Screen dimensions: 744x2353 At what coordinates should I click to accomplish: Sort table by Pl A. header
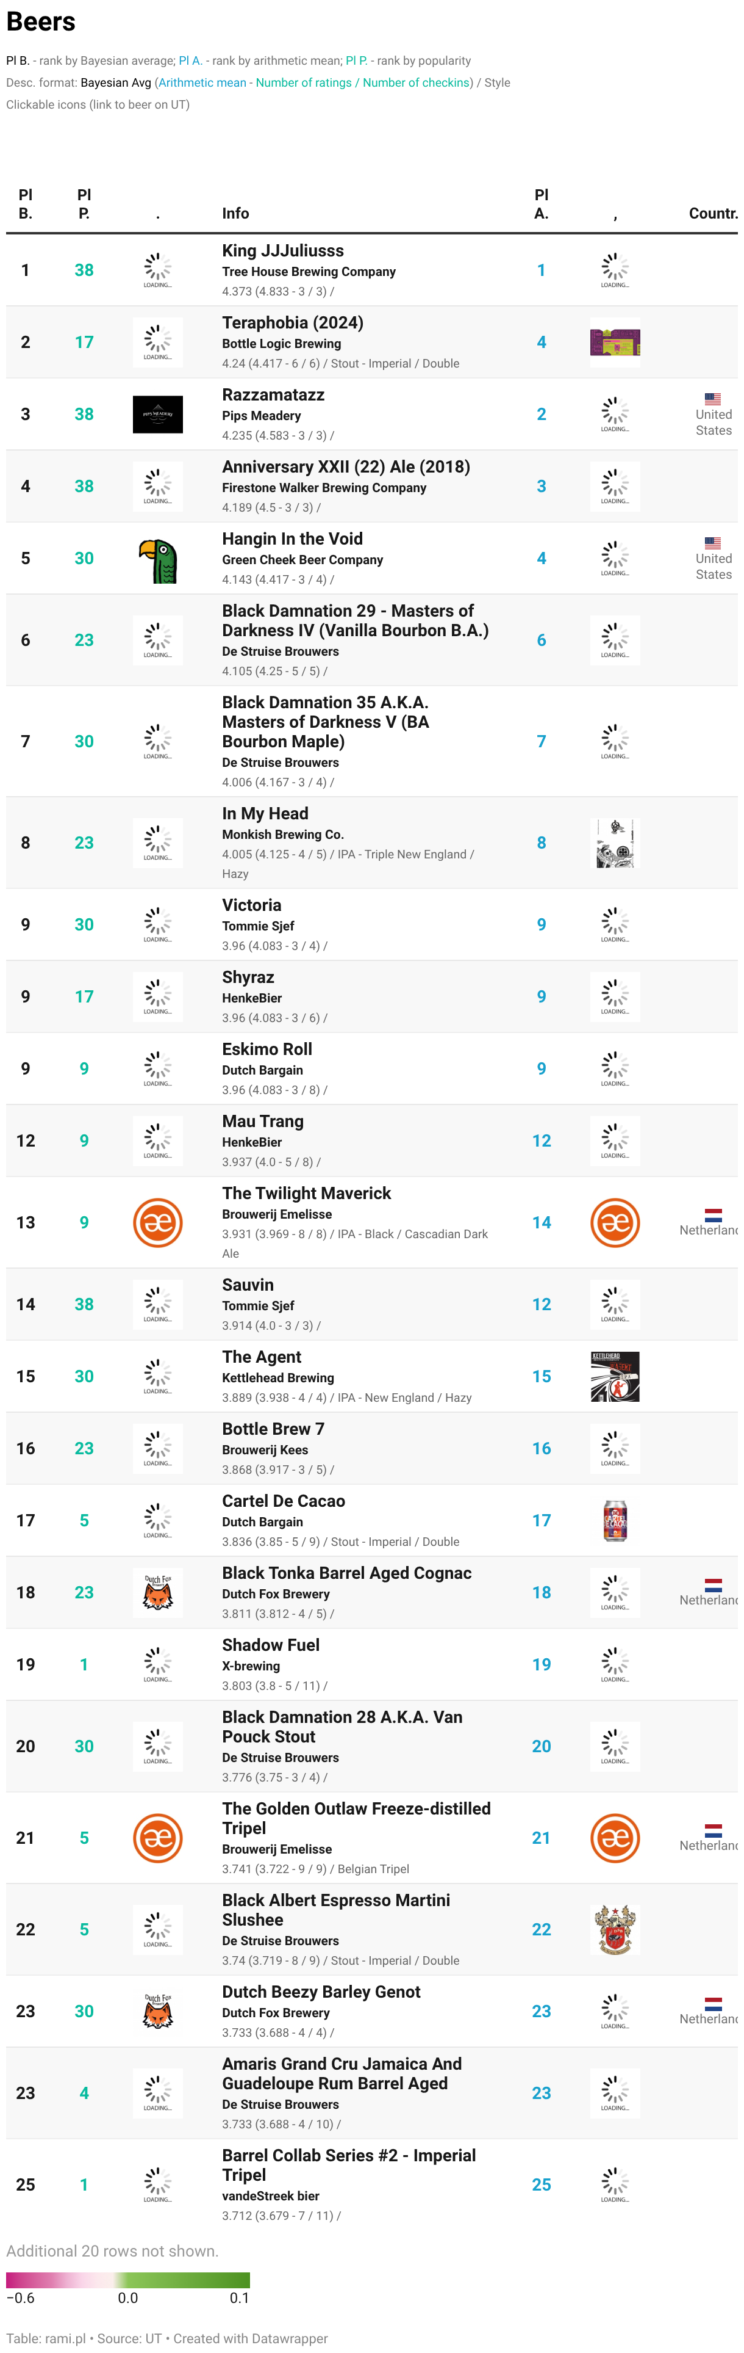(x=542, y=205)
